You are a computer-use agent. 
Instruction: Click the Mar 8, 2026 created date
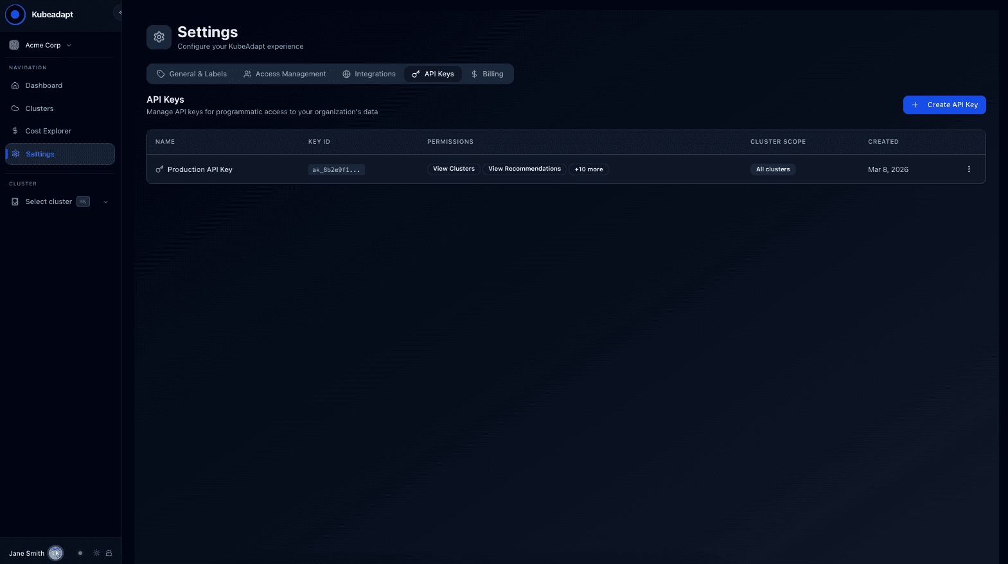point(888,169)
